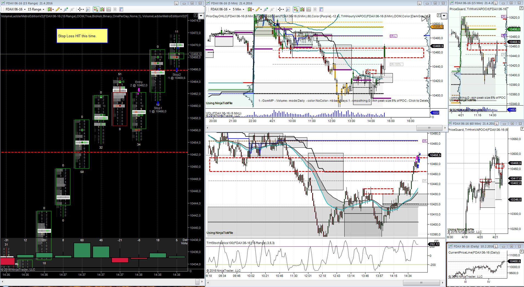
Task: Click the yellow 'Stop Loss HIT this time.' note
Action: point(82,36)
